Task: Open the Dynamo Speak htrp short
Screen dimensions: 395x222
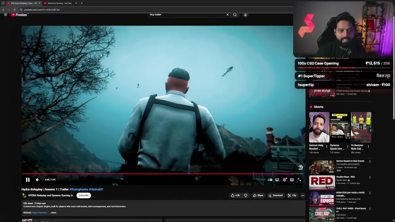Action: click(x=339, y=127)
